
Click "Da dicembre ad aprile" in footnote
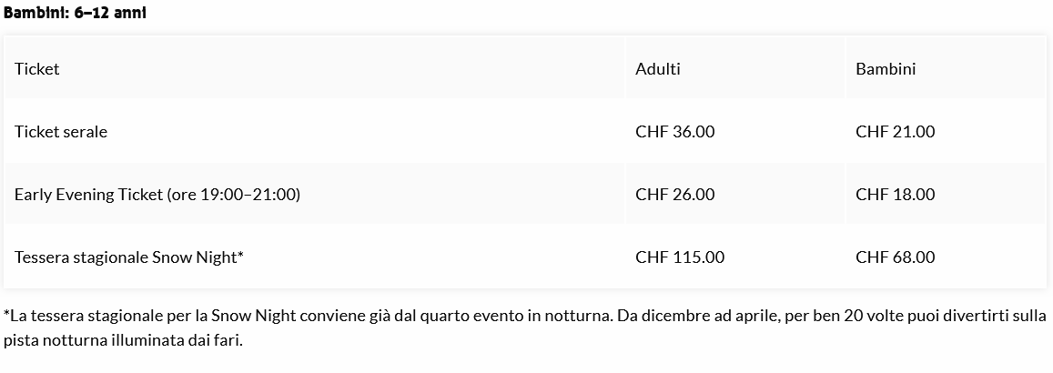[693, 317]
